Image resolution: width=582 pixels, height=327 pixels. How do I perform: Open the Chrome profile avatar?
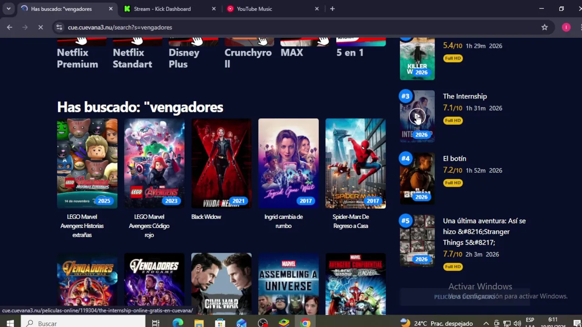(x=566, y=27)
